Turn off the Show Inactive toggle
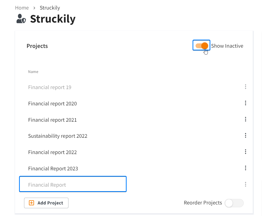 pyautogui.click(x=202, y=45)
